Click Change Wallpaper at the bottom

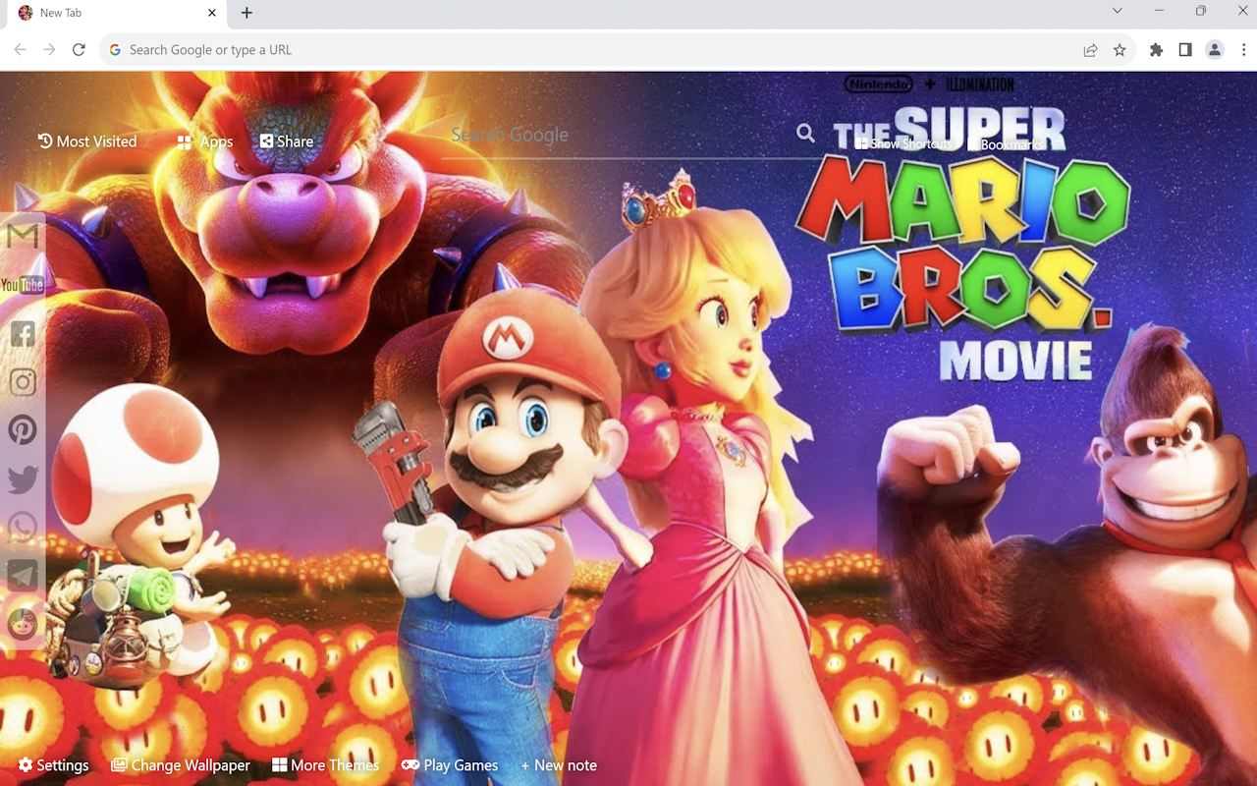180,764
